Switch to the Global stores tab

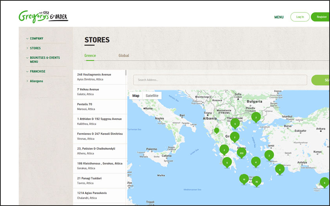(124, 56)
